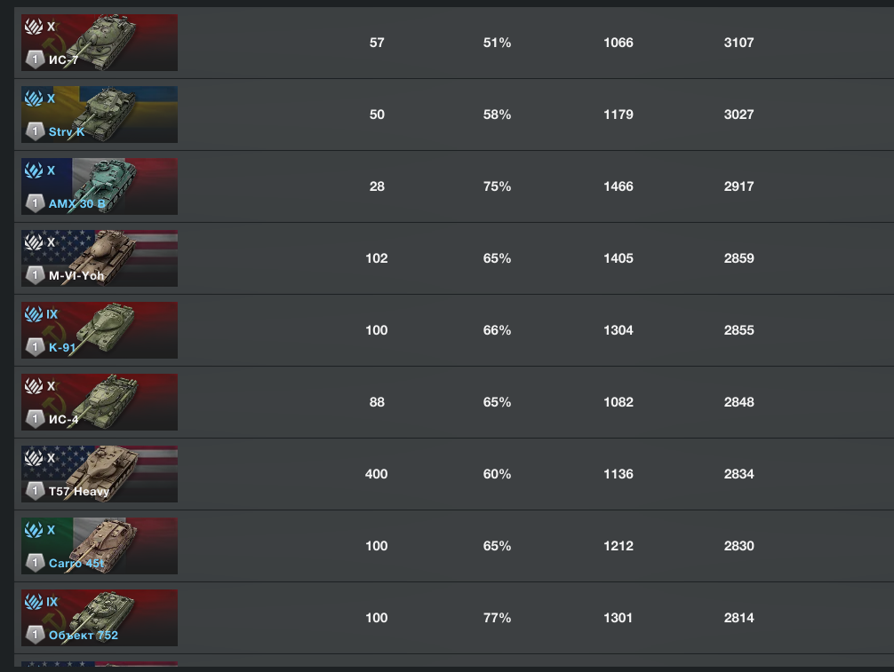
Task: Click the ИС-7 tank thumbnail
Action: pyautogui.click(x=100, y=43)
